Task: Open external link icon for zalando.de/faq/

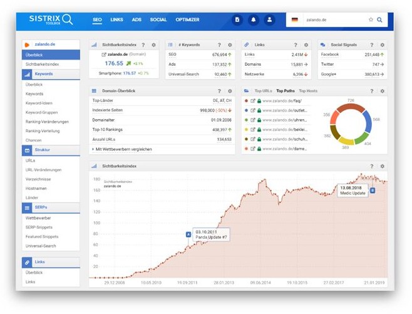Action: coord(252,101)
